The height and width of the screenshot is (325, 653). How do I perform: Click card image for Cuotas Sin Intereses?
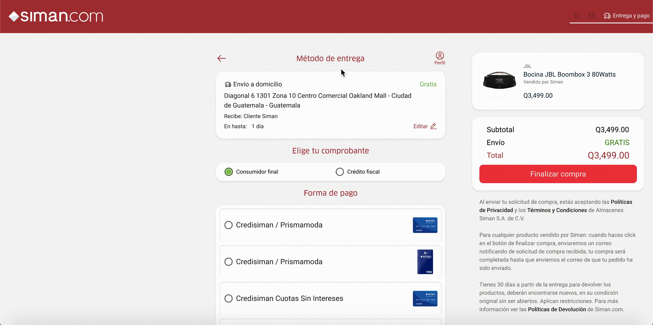tap(425, 298)
